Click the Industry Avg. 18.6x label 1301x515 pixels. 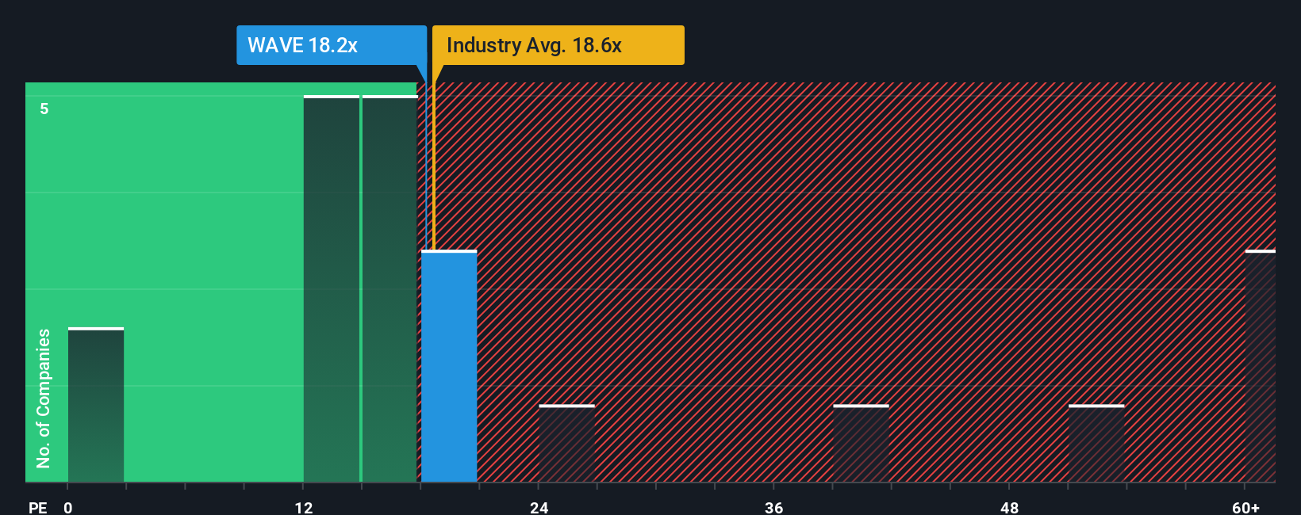[x=558, y=45]
